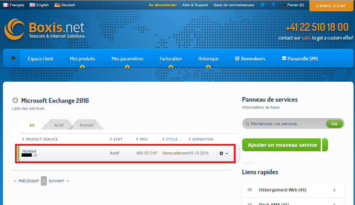The image size is (355, 205).
Task: Click the gear icon beside Microsoft Exchange 2016
Action: pyautogui.click(x=15, y=100)
